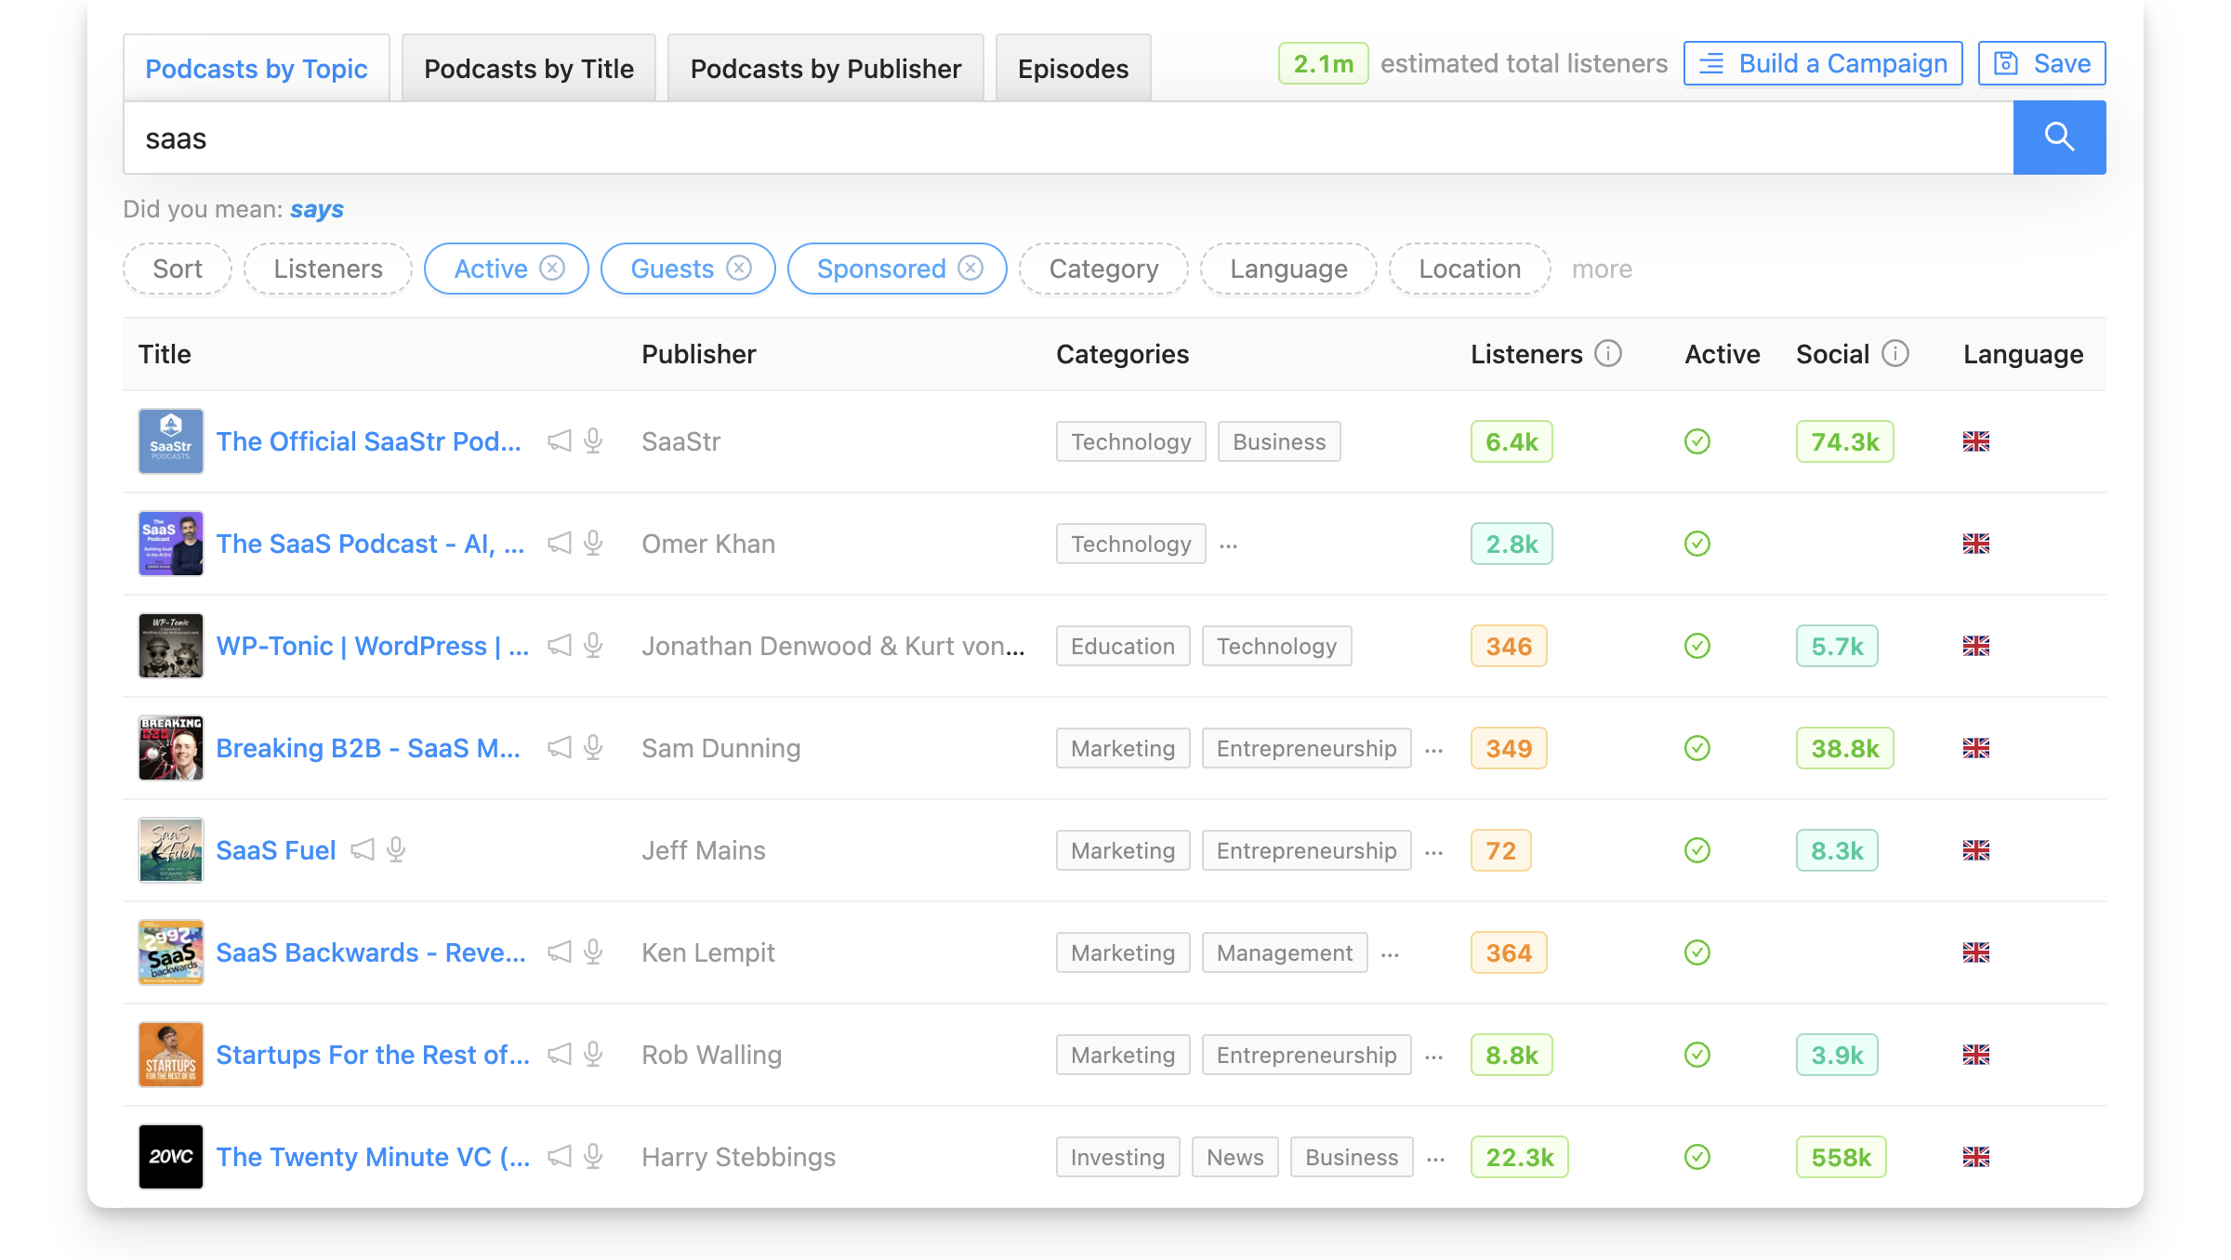Click the UK flag on The Twenty Minute VC row
The width and height of the screenshot is (2231, 1260).
coord(1976,1157)
